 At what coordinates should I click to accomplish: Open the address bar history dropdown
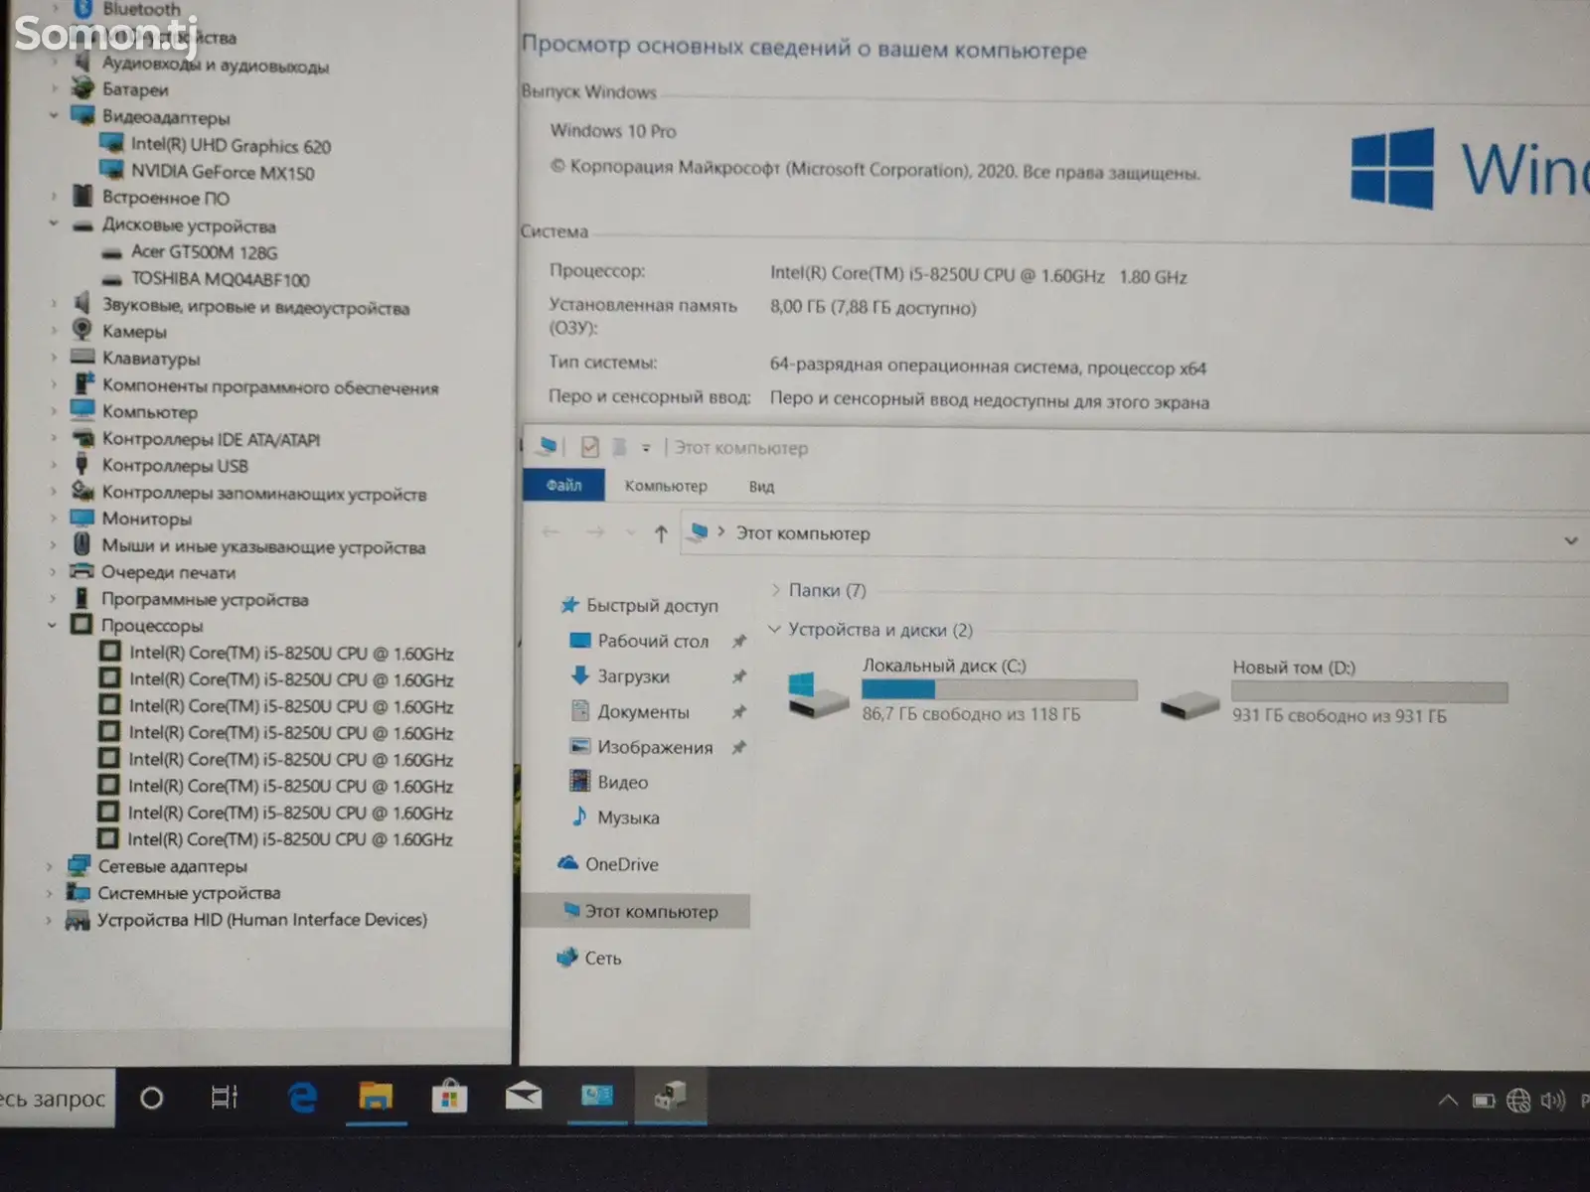(1571, 541)
